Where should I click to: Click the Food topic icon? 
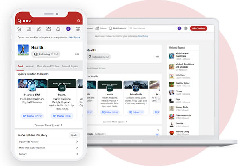coord(172,100)
